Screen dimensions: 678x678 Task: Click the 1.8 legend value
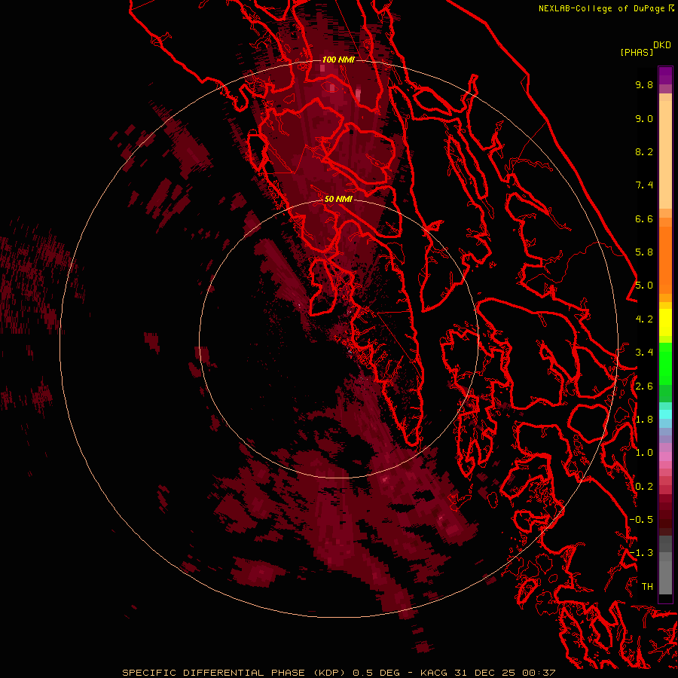(644, 420)
